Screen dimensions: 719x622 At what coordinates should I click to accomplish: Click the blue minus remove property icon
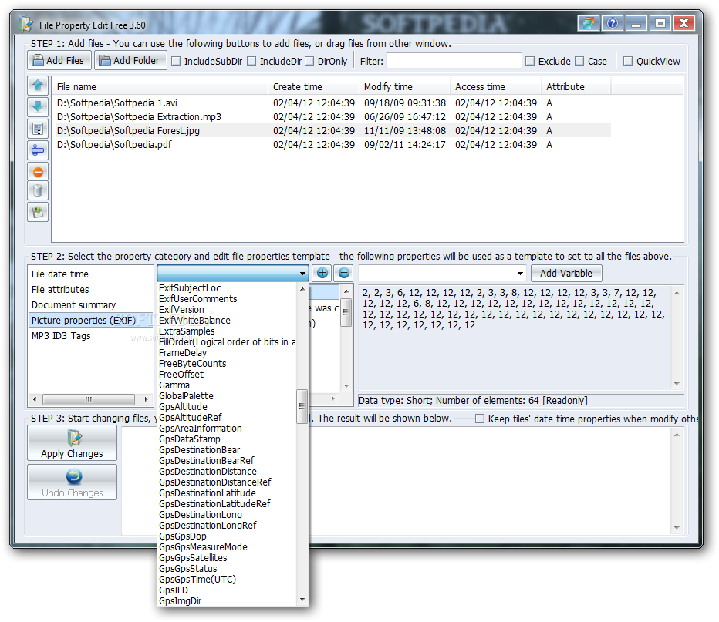point(343,274)
